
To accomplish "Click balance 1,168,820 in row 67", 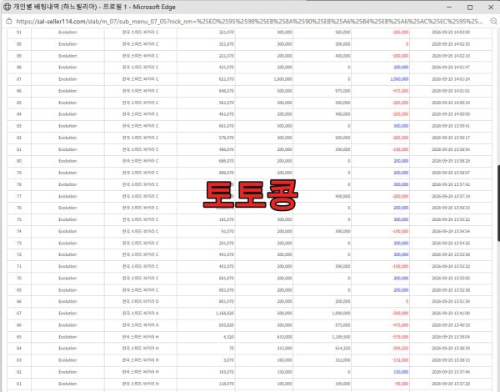I will [x=225, y=313].
